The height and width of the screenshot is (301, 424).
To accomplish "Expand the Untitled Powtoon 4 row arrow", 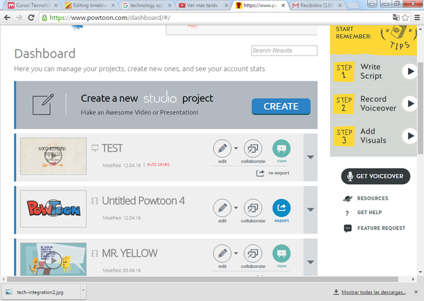I will coord(311,210).
